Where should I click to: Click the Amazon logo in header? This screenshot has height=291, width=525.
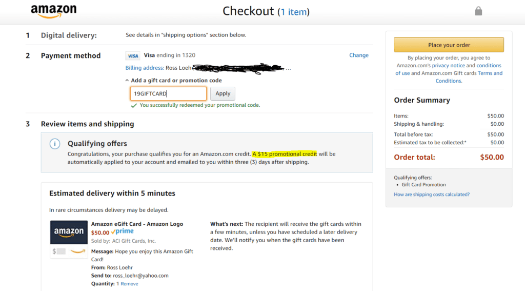tap(53, 11)
